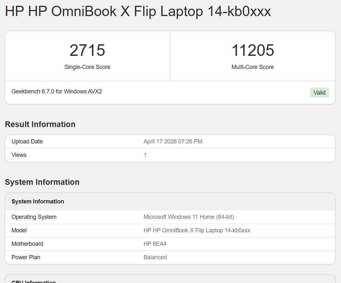341x283 pixels.
Task: Select Microsoft Windows 11 Home (64-bit) value
Action: (189, 217)
